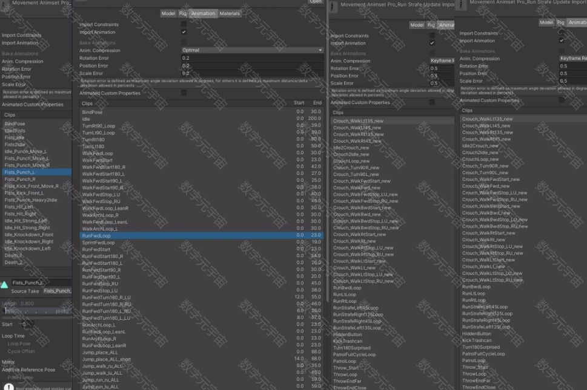Viewport: 587px width, 390px height.
Task: Click the warning icon above root motion message
Action: [x=8, y=386]
